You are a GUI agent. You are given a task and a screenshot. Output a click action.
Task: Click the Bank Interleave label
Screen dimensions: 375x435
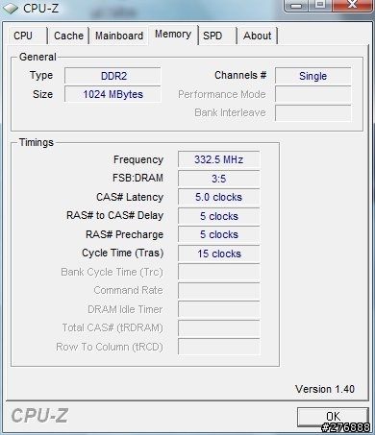(x=230, y=112)
